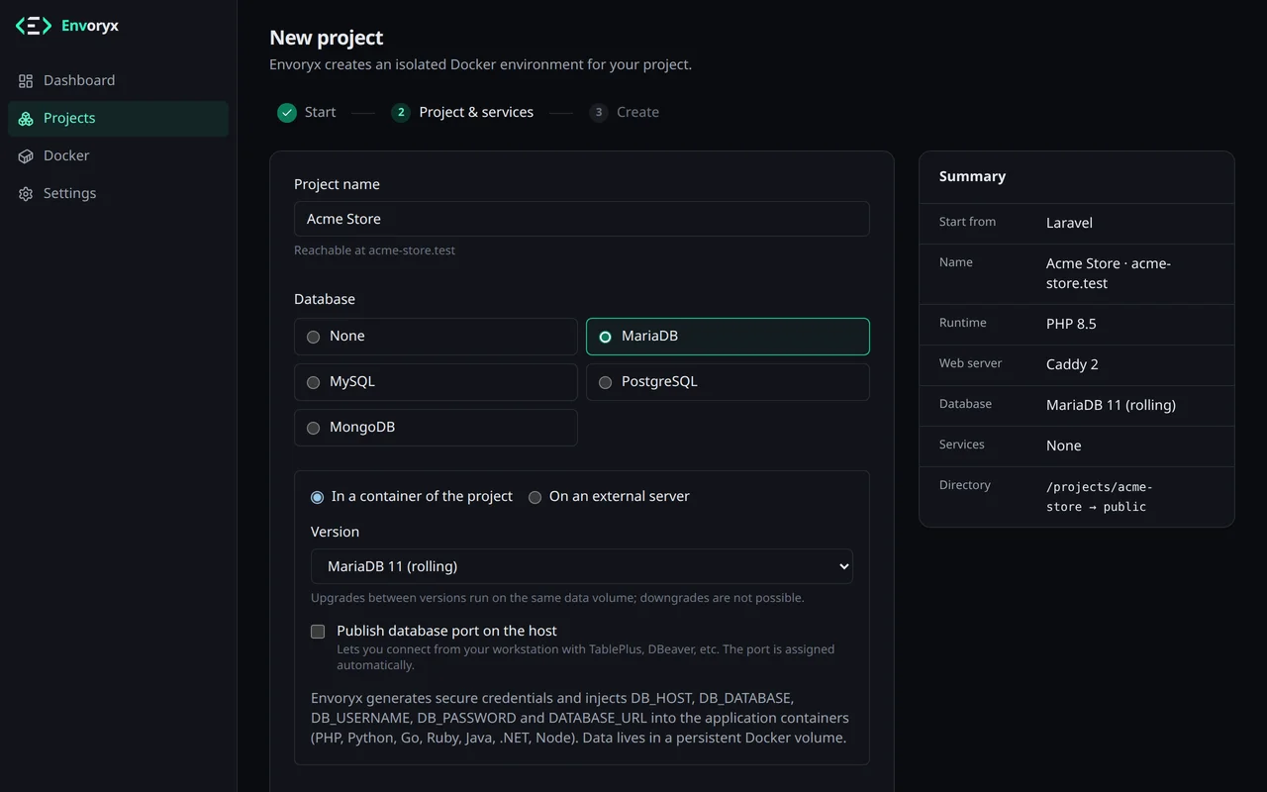Click the Projects cubes icon

26,118
